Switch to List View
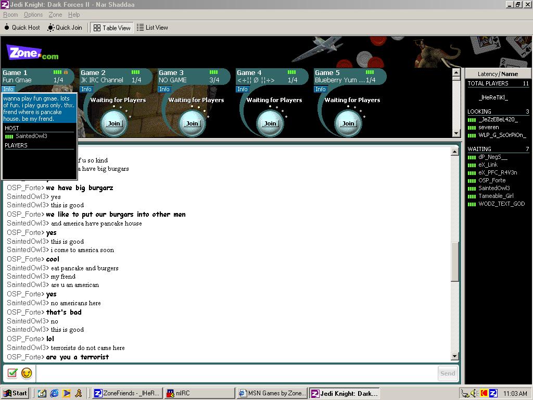533x400 pixels. click(x=153, y=28)
